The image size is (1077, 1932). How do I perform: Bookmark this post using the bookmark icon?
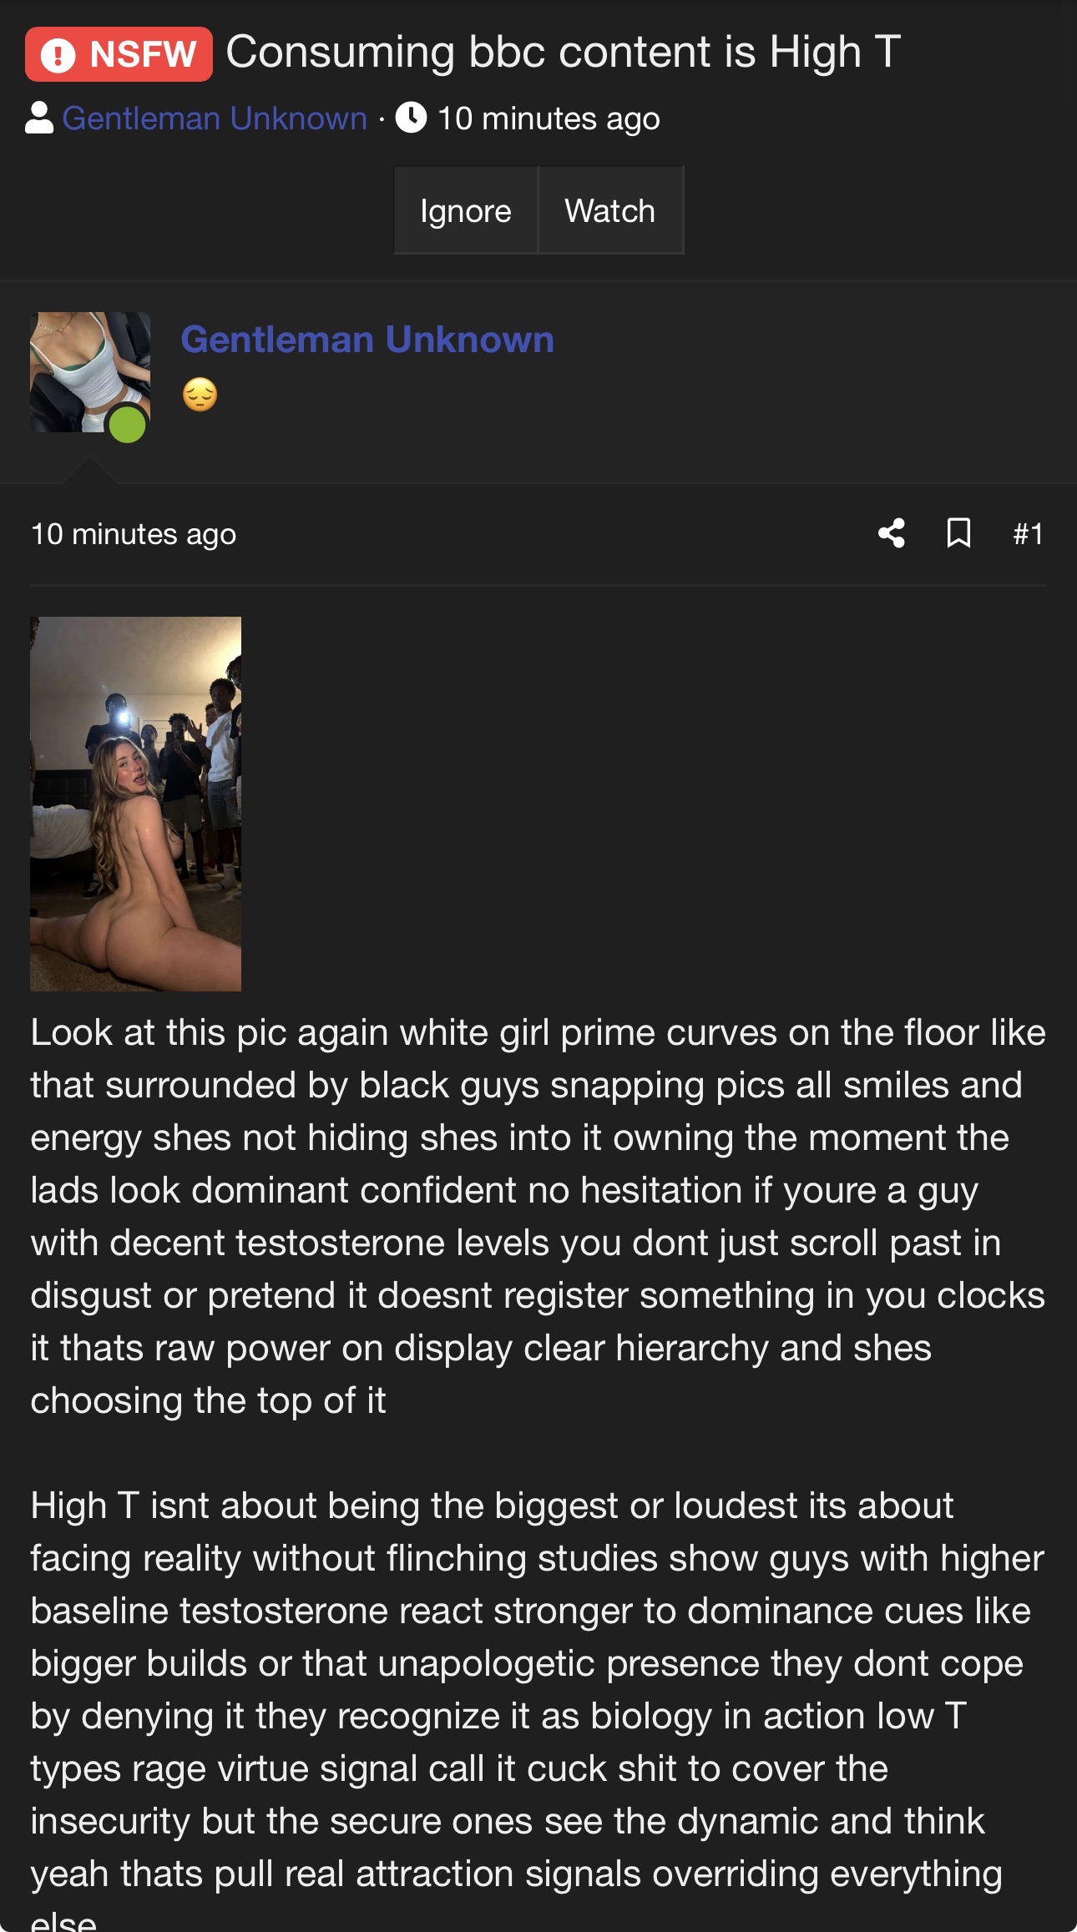coord(958,533)
